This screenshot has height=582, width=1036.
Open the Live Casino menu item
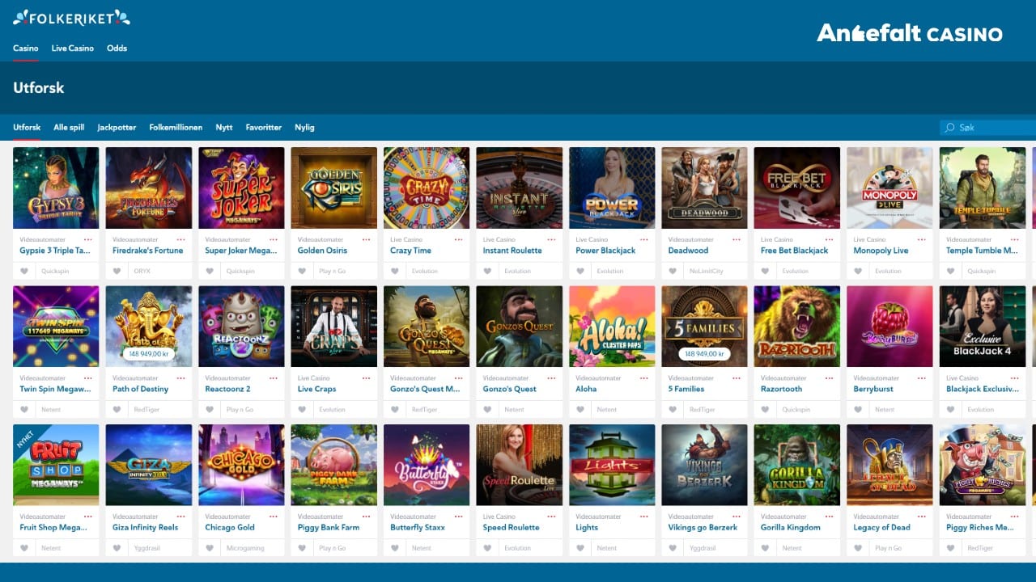click(x=73, y=48)
